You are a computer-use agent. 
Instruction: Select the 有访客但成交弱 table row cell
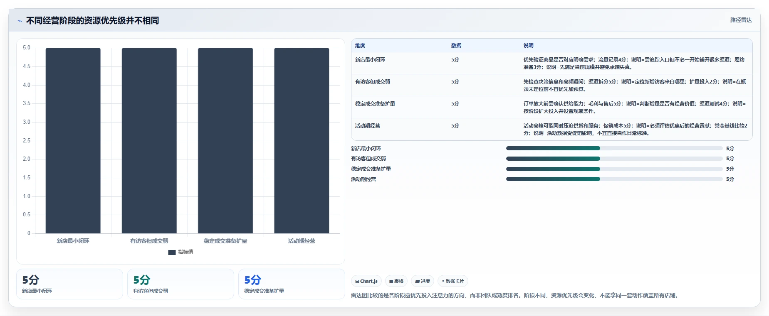(x=372, y=82)
